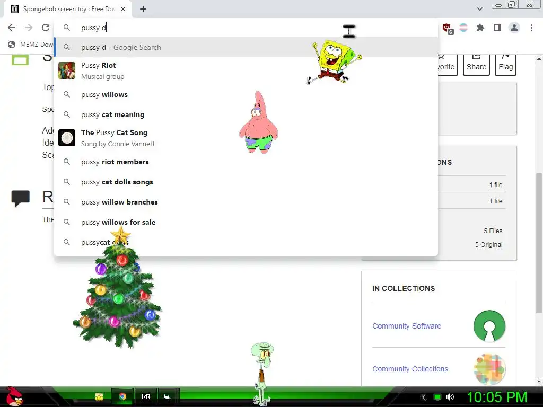Image resolution: width=543 pixels, height=407 pixels.
Task: Open the Angry Birds start button
Action: pos(14,396)
